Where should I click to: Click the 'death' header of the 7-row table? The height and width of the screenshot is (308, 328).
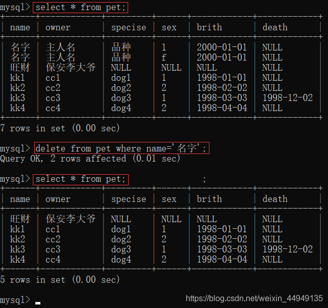(275, 27)
